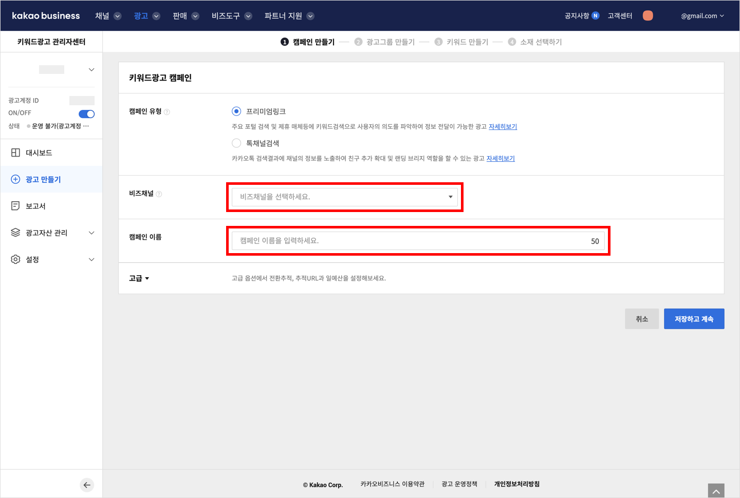Open the 비즈도구 menu
740x498 pixels.
click(232, 16)
